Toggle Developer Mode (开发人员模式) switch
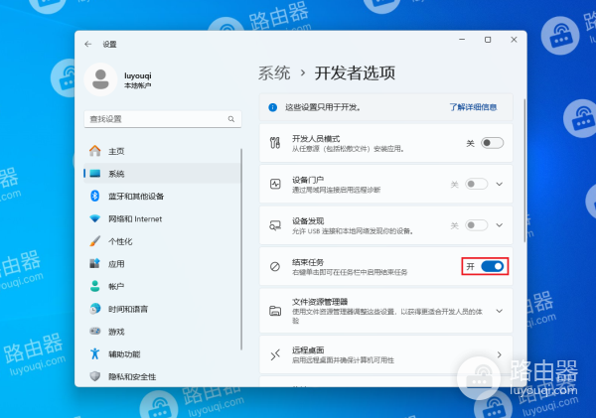 [x=493, y=143]
